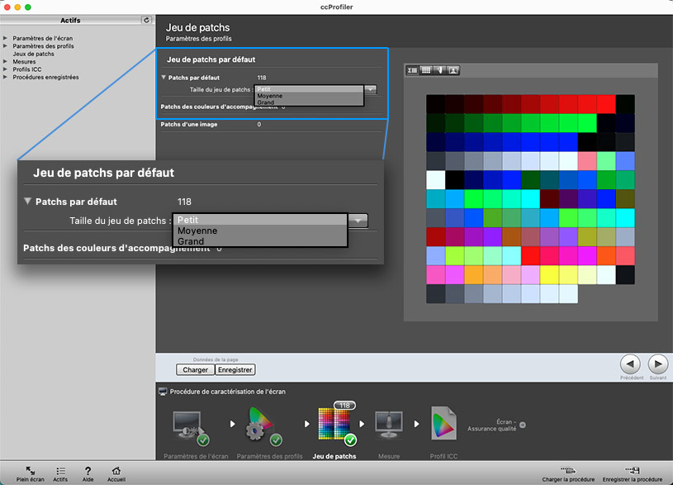Choose Petit patch set size

(309, 89)
